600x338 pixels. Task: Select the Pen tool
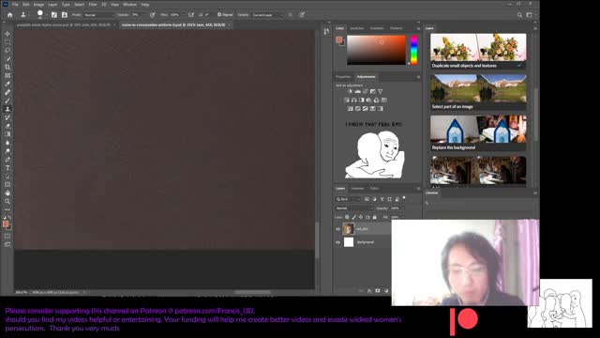coord(7,160)
